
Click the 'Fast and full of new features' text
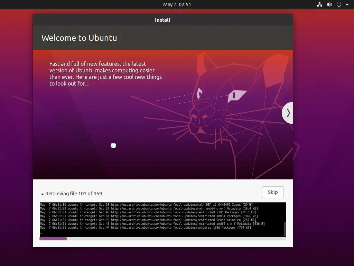pos(106,74)
